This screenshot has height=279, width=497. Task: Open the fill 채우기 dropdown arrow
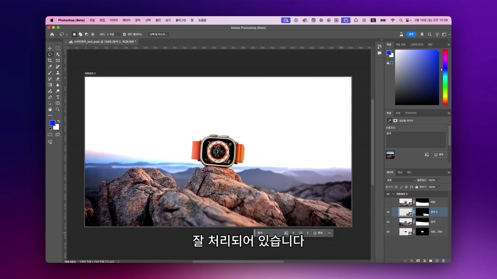(439, 187)
